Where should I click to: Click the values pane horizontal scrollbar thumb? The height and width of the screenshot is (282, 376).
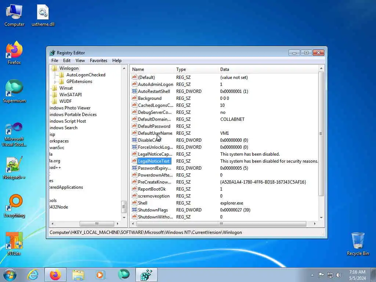click(221, 224)
